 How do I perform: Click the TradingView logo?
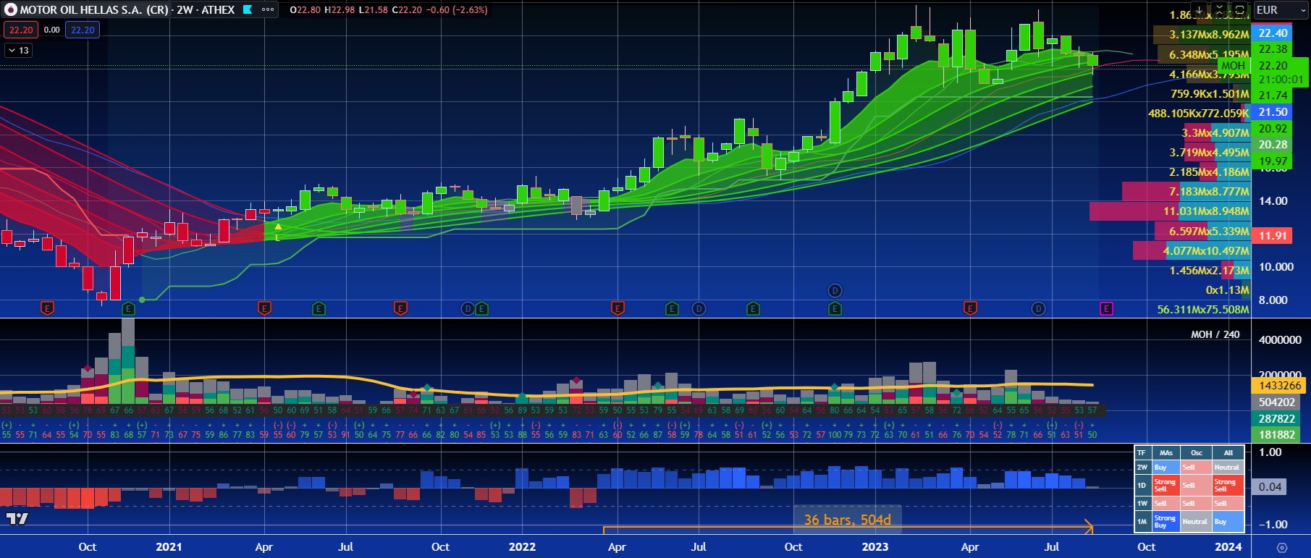17,518
